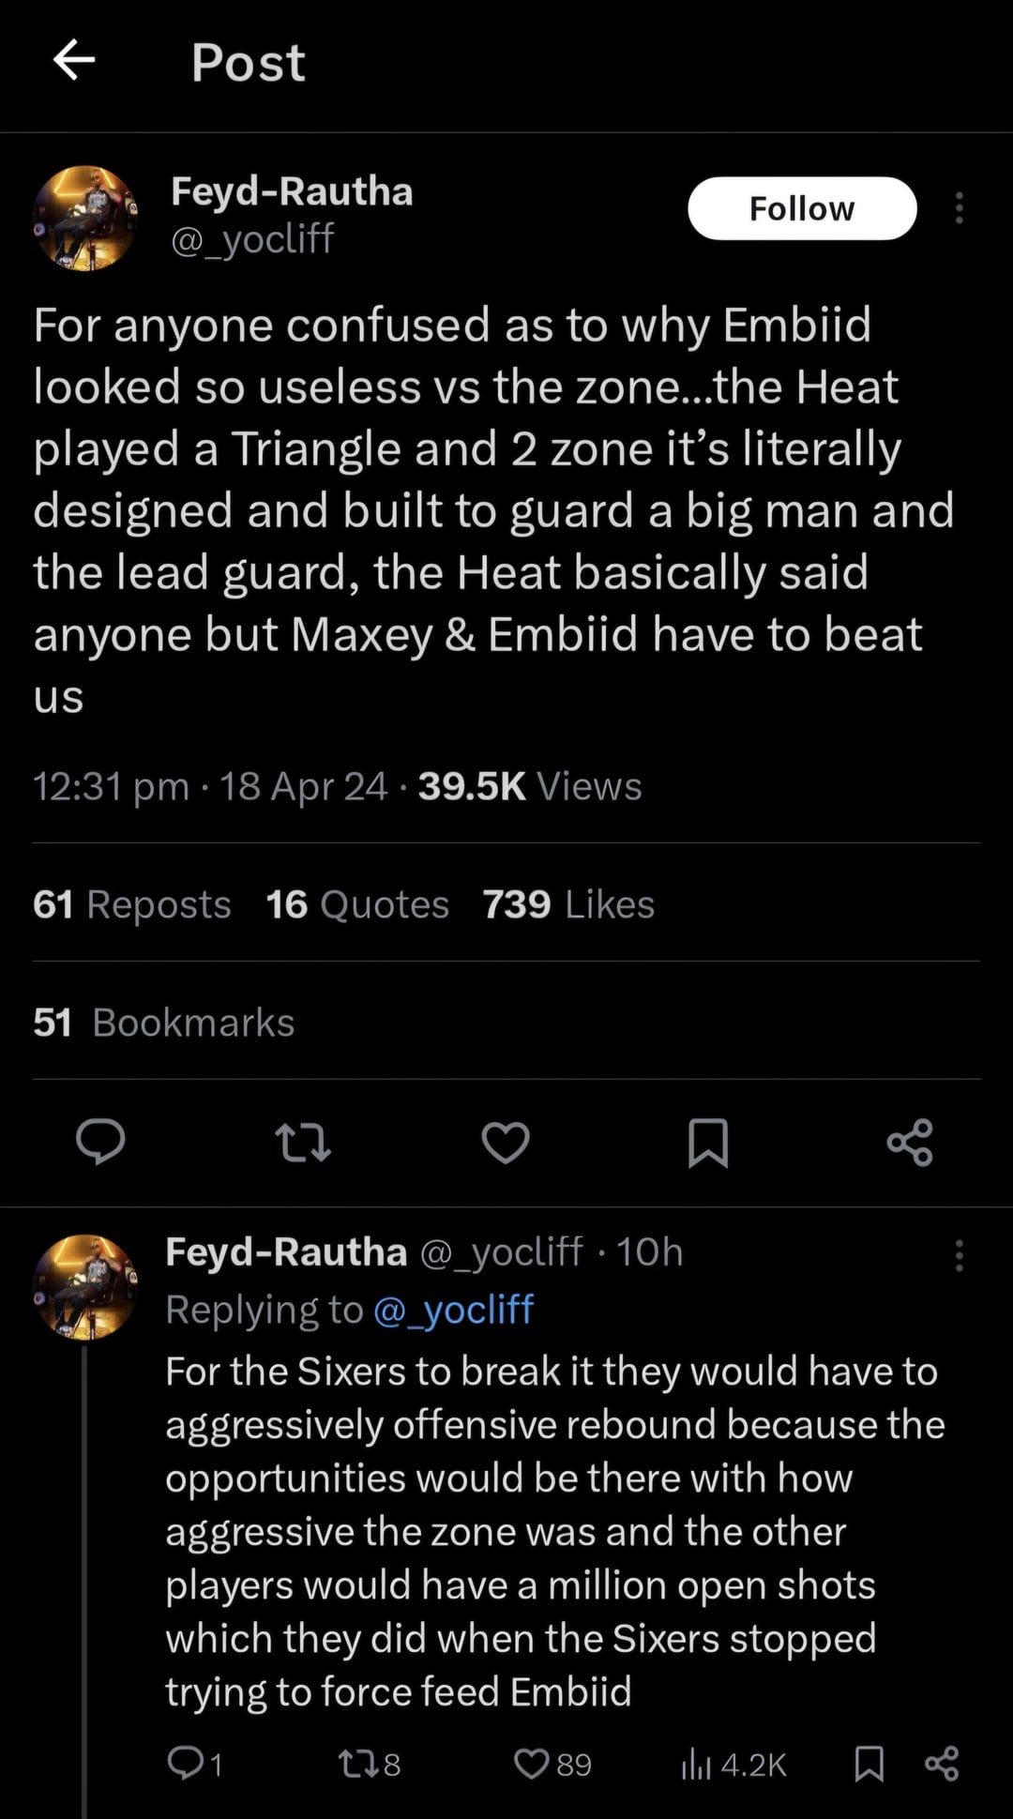Viewport: 1013px width, 1819px height.
Task: Open the 61 Reposts list
Action: tap(131, 904)
